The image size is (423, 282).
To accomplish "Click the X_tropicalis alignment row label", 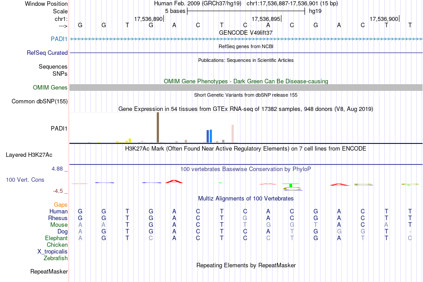I will (53, 252).
